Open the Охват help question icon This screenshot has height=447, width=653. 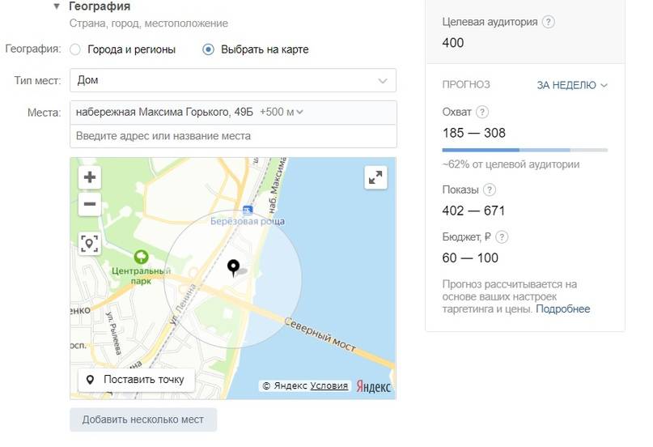[483, 112]
